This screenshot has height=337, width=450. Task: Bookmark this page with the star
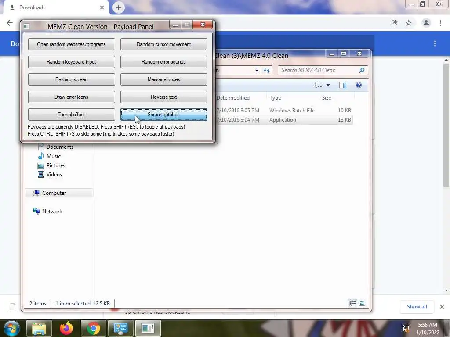(409, 23)
